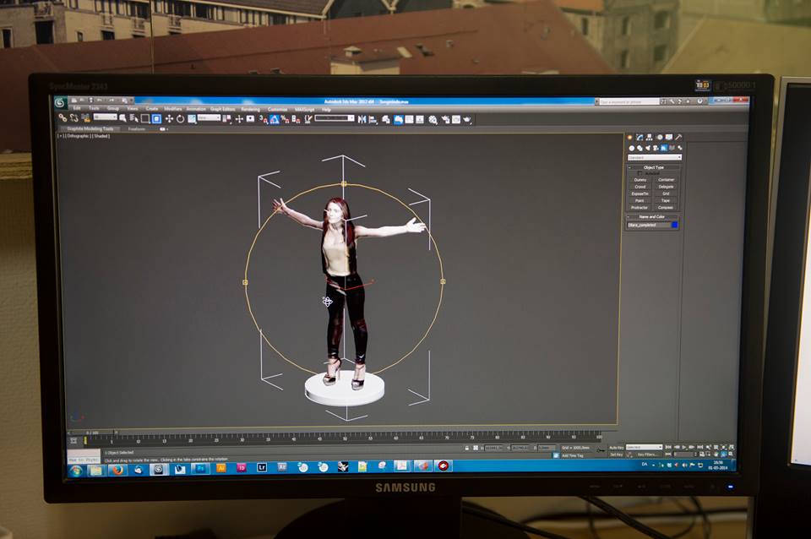Click the Render Production teapot icon
This screenshot has height=539, width=811.
465,119
